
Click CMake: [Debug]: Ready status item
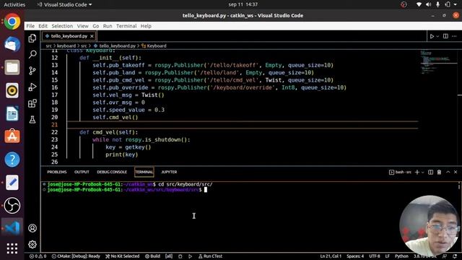click(x=76, y=256)
